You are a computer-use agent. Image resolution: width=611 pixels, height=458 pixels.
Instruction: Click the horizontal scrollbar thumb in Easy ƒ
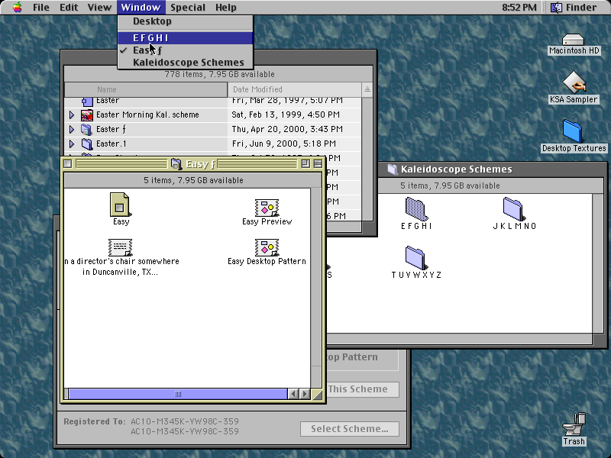coord(178,394)
